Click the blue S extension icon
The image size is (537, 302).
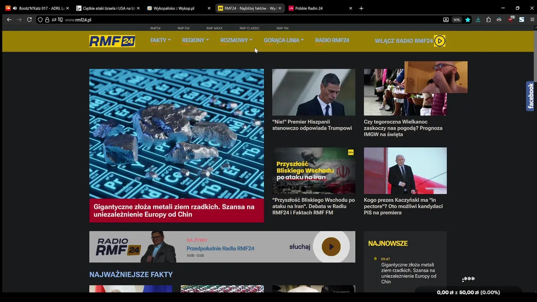(521, 20)
